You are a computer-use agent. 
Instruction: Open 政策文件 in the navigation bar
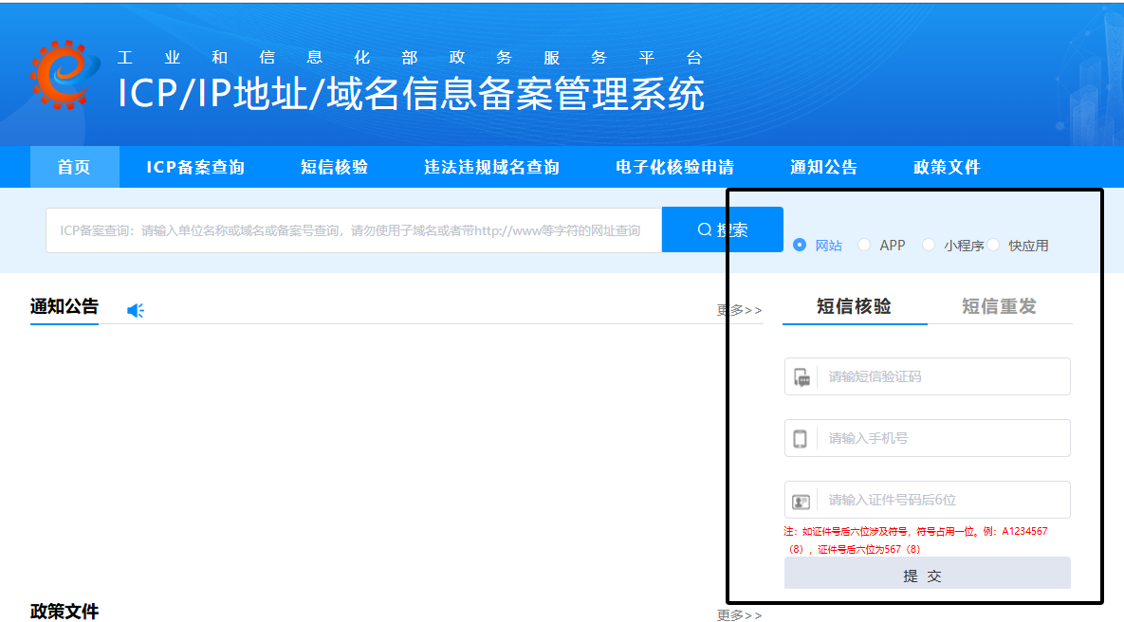947,167
